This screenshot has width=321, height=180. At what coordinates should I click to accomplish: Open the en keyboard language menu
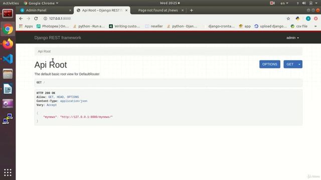[x=284, y=3]
